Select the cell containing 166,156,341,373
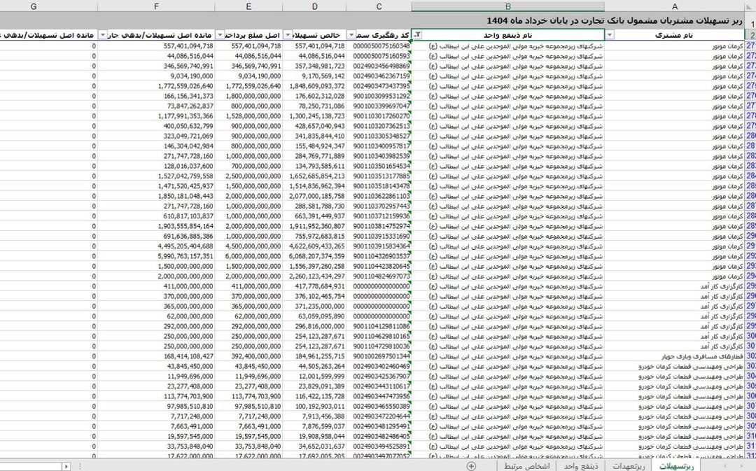Image resolution: width=756 pixels, height=471 pixels. (x=156, y=96)
